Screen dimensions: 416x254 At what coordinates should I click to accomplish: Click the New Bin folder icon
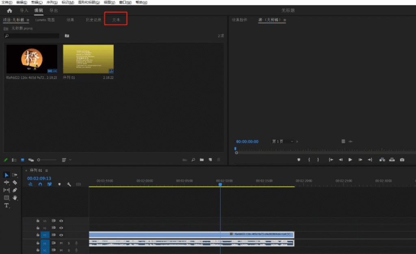pos(201,160)
